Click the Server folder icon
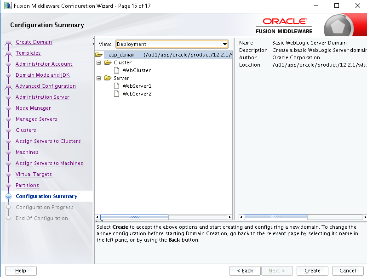367x277 pixels. pyautogui.click(x=108, y=78)
